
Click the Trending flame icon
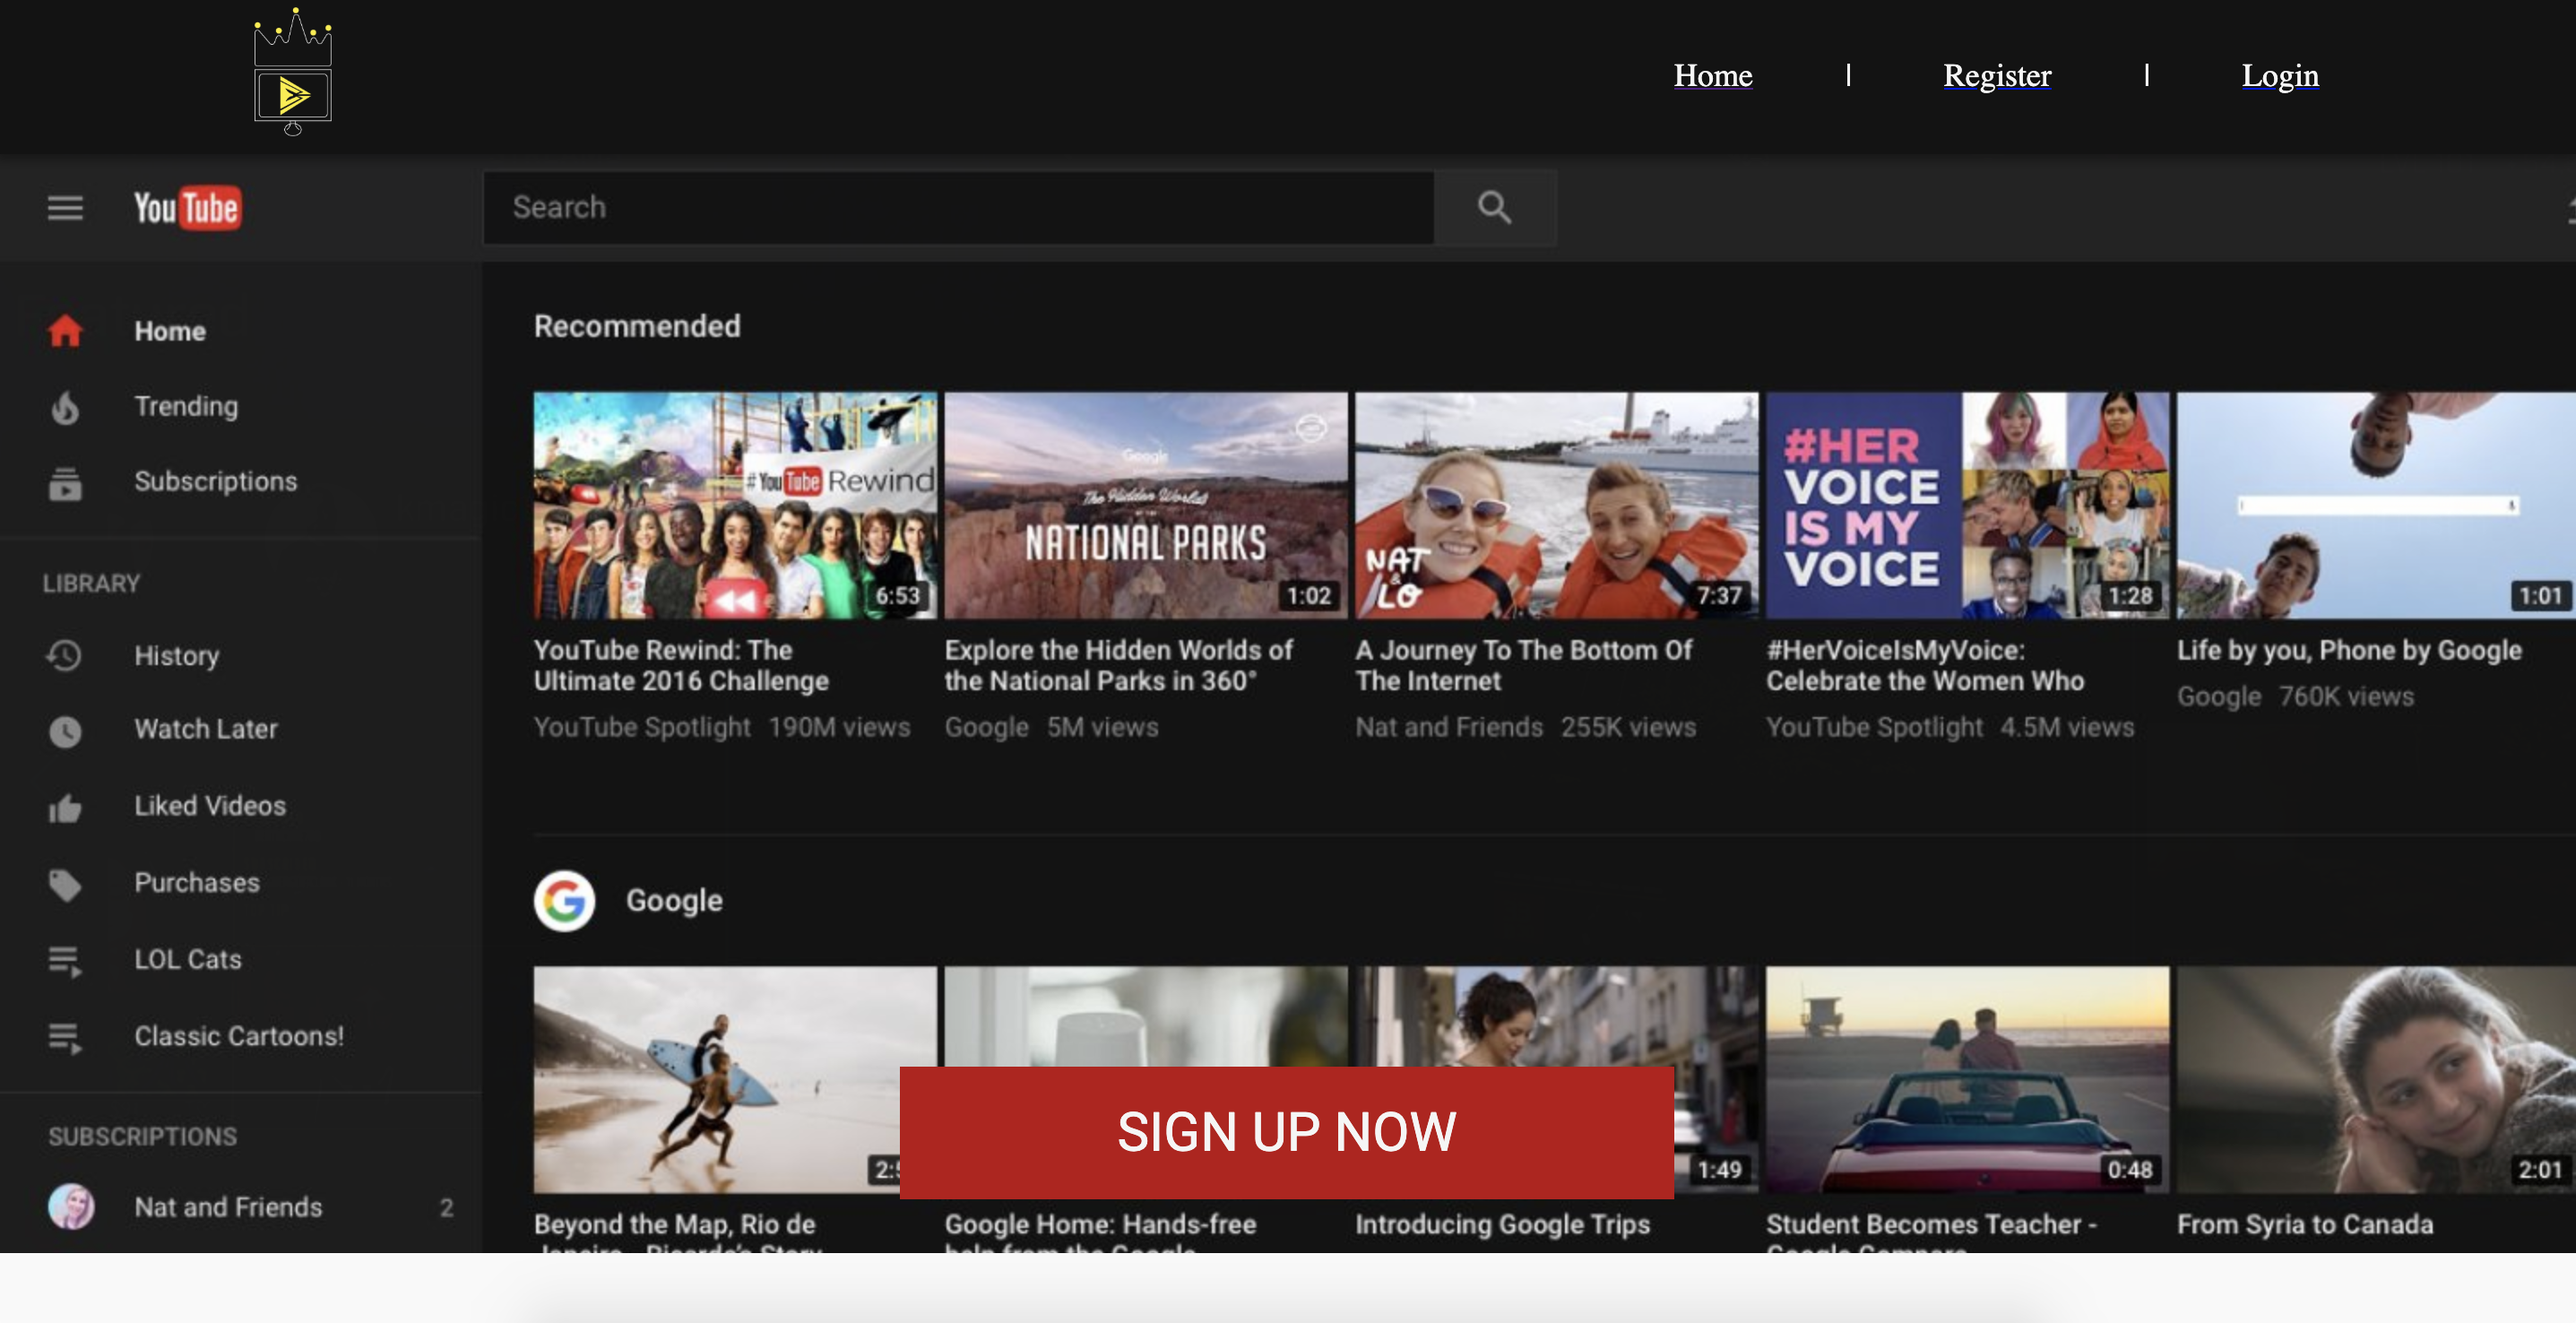click(65, 407)
